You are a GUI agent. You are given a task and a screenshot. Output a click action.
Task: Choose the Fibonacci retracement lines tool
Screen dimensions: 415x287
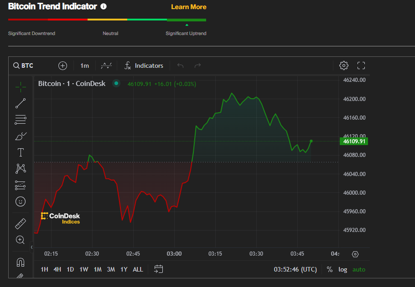[x=21, y=120]
